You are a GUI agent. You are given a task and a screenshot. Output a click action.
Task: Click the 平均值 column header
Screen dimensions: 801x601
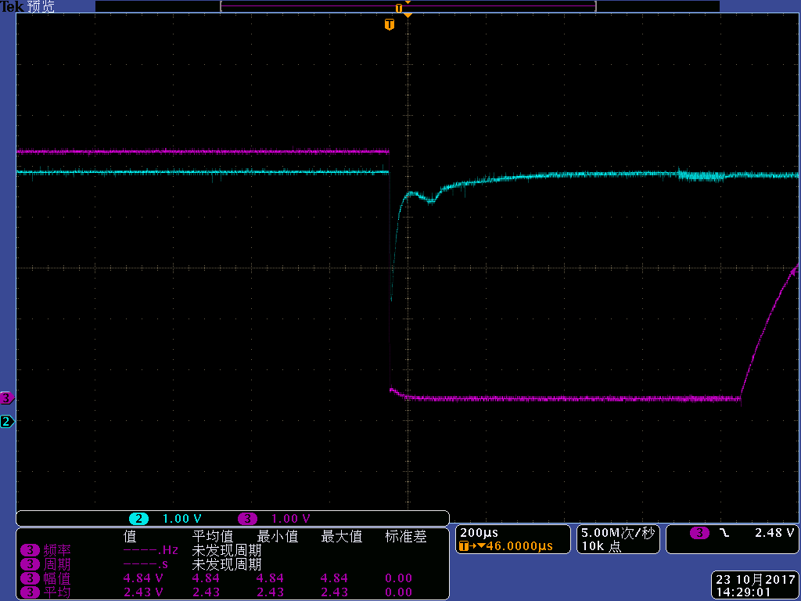[213, 537]
